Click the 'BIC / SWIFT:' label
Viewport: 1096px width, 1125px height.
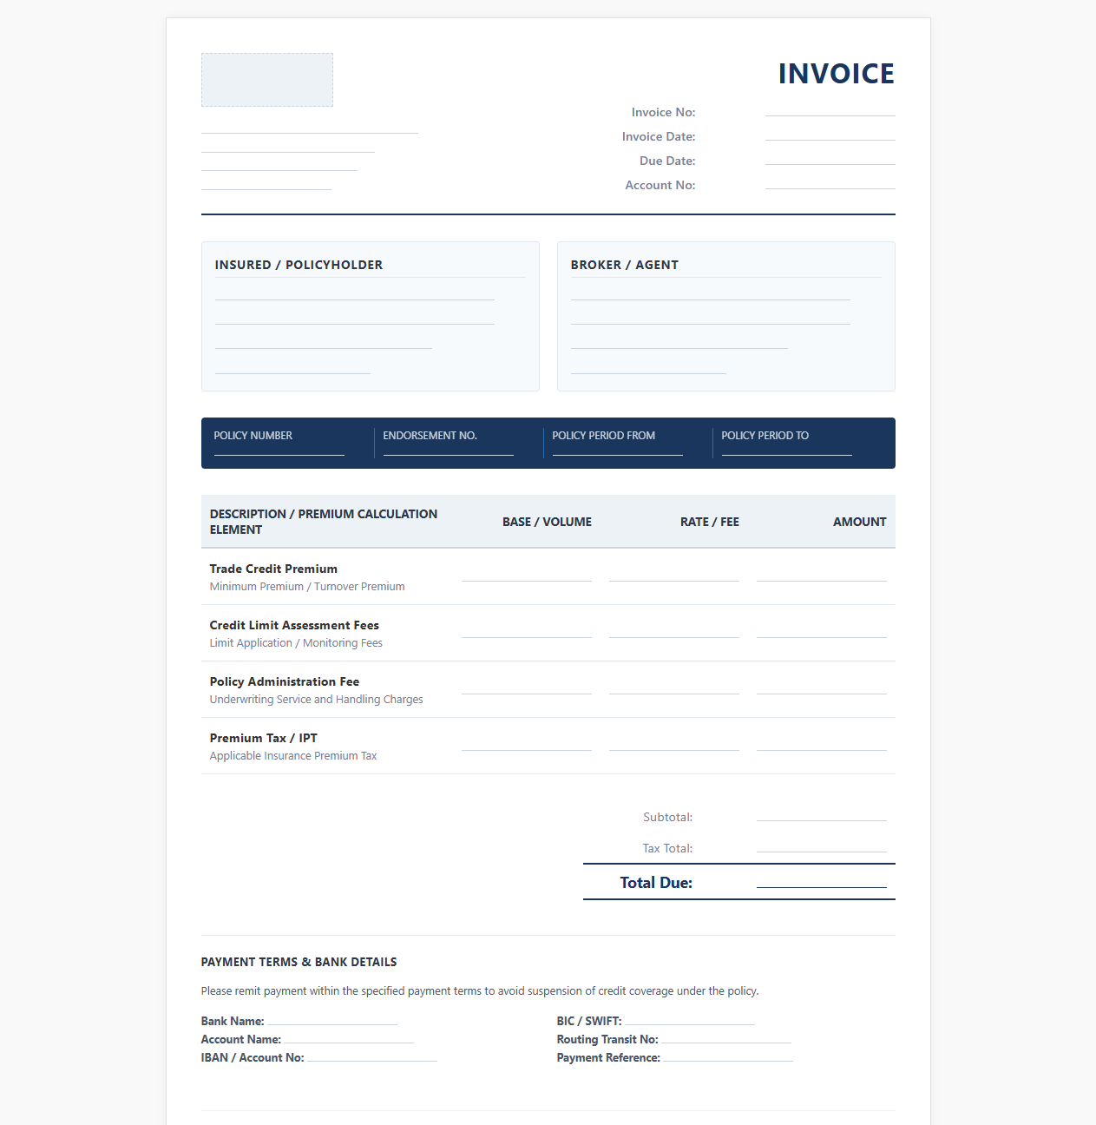(x=589, y=1021)
